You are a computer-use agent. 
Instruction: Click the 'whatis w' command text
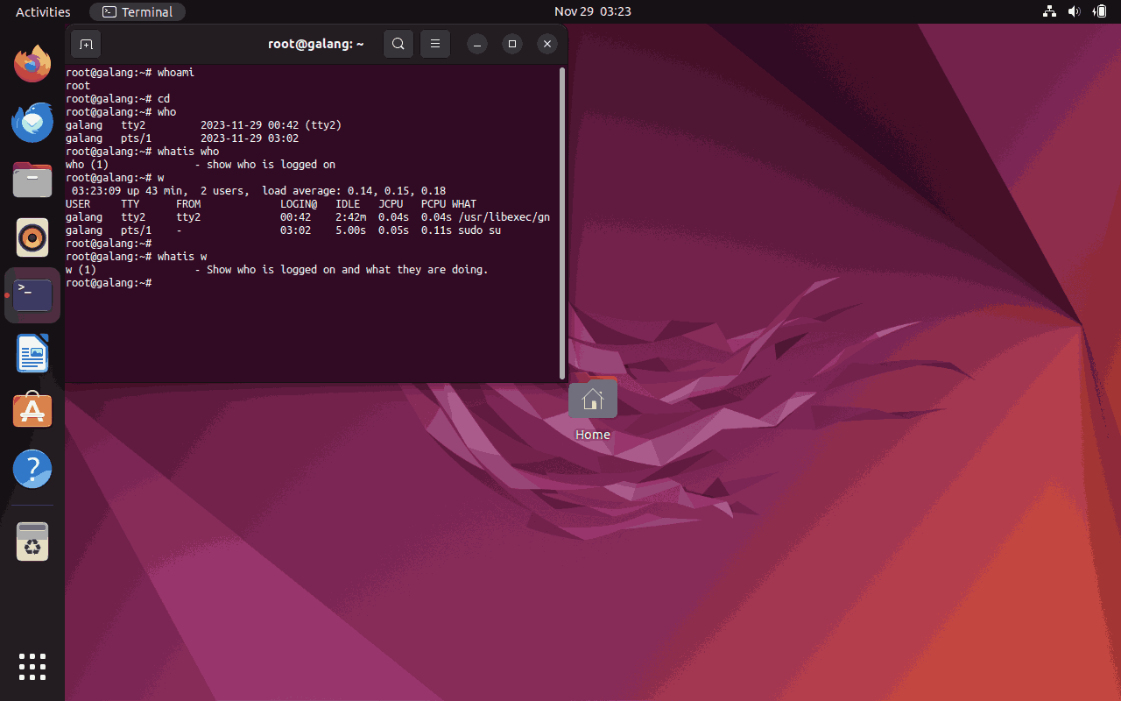coord(182,257)
